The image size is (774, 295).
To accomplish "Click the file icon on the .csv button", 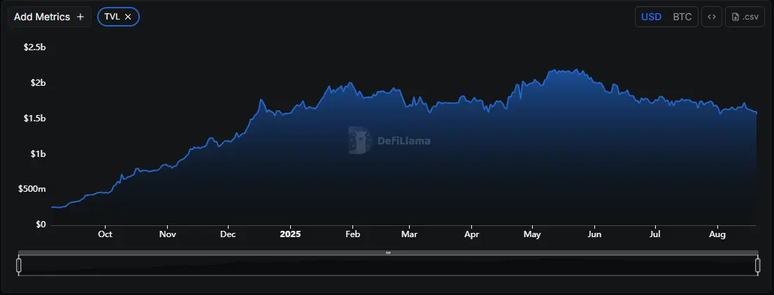I will click(x=736, y=17).
